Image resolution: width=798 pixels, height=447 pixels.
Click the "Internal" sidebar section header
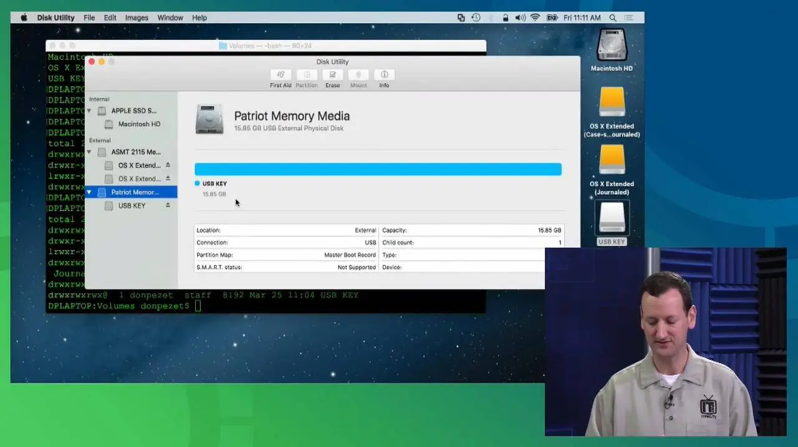[99, 99]
